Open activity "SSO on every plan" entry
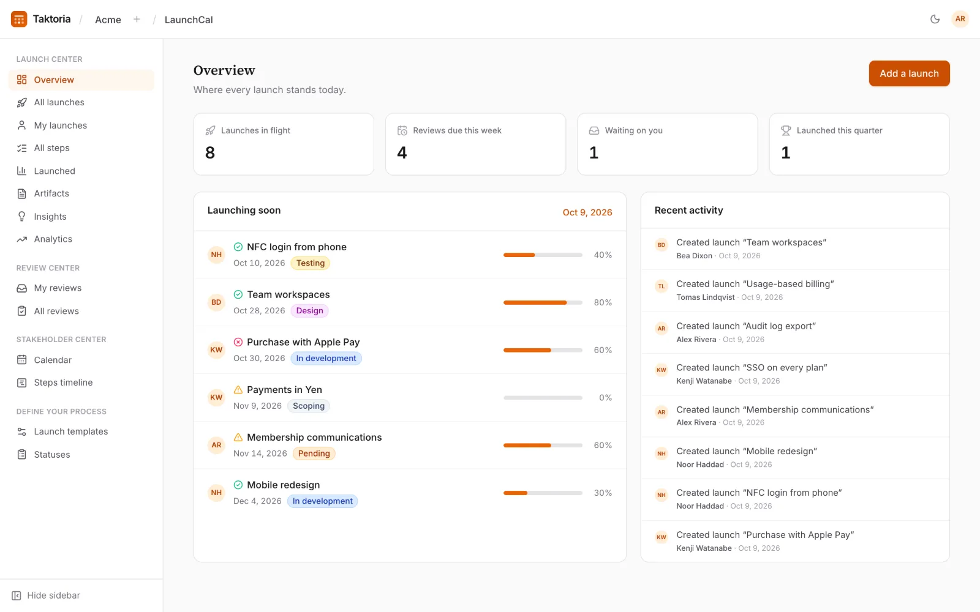This screenshot has width=980, height=612. 795,374
